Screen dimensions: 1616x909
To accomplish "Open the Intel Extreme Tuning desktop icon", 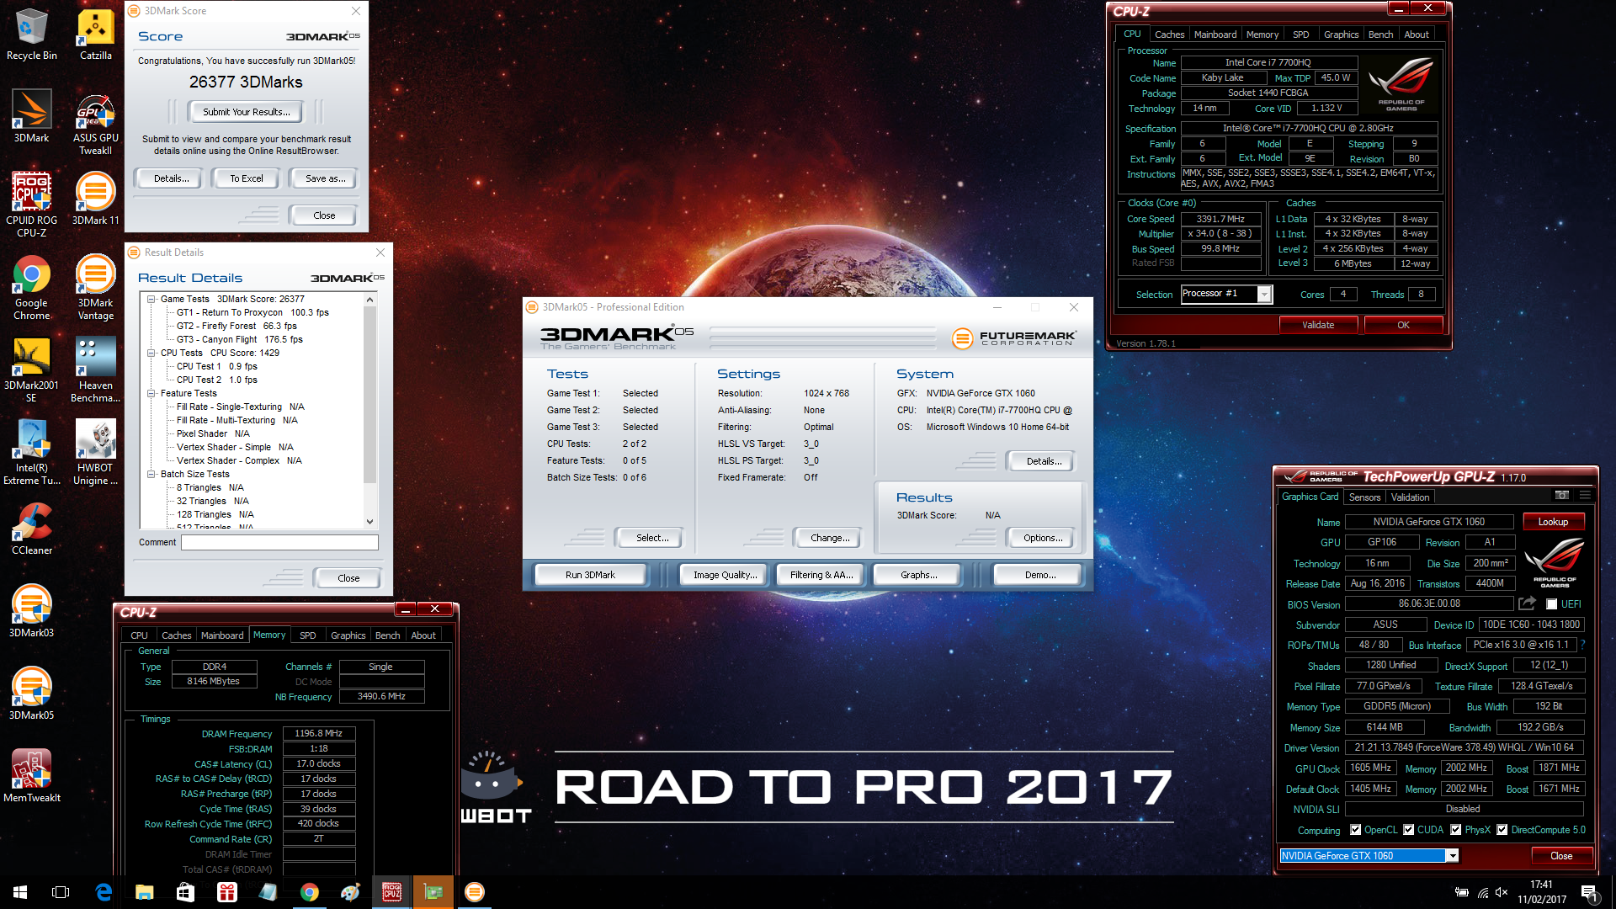I will coord(32,452).
